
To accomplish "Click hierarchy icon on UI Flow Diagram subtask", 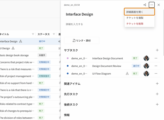I will click(127, 73).
